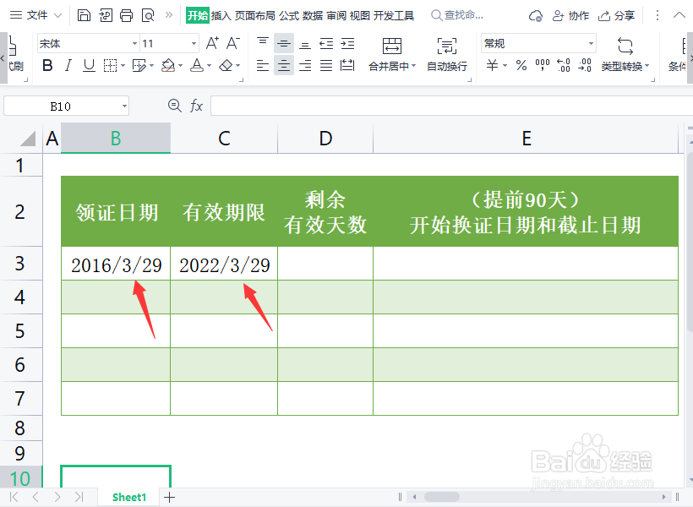Open the Name Box dropdown arrow

(x=124, y=106)
